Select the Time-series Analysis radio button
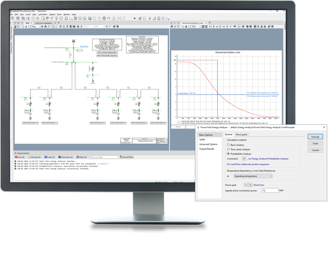The width and height of the screenshot is (336, 265). point(228,149)
